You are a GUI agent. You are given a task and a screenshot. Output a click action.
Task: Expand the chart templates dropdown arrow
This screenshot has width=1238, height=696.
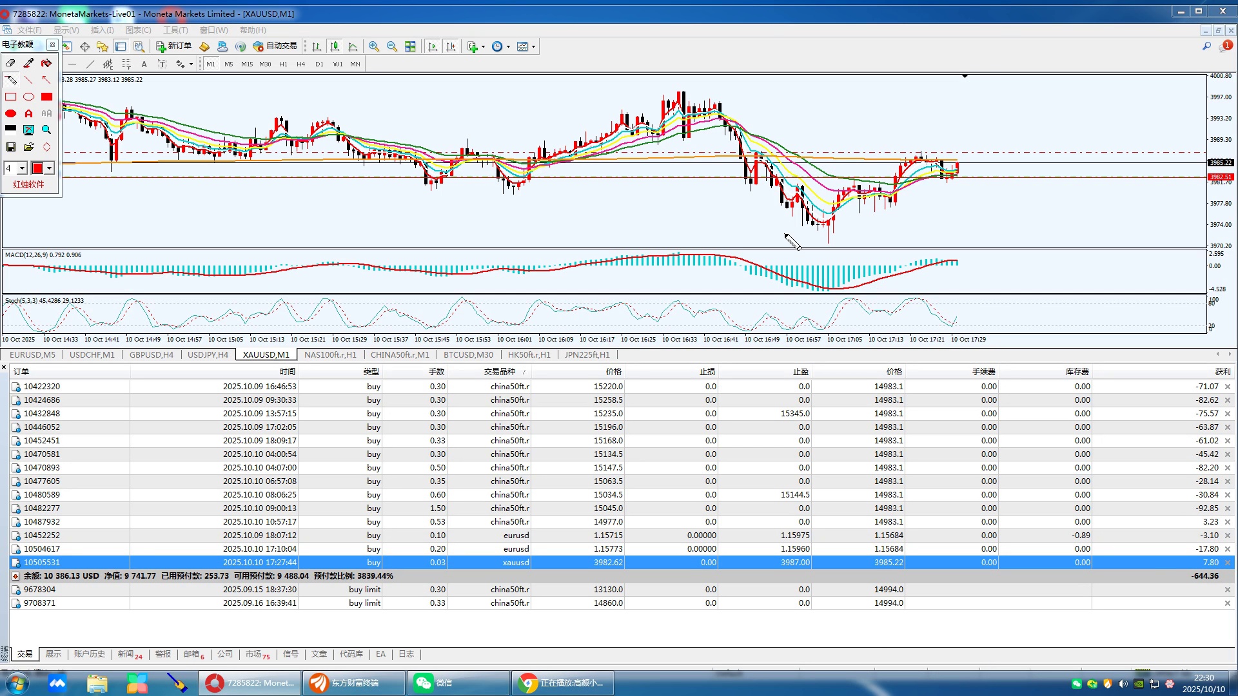pyautogui.click(x=533, y=46)
